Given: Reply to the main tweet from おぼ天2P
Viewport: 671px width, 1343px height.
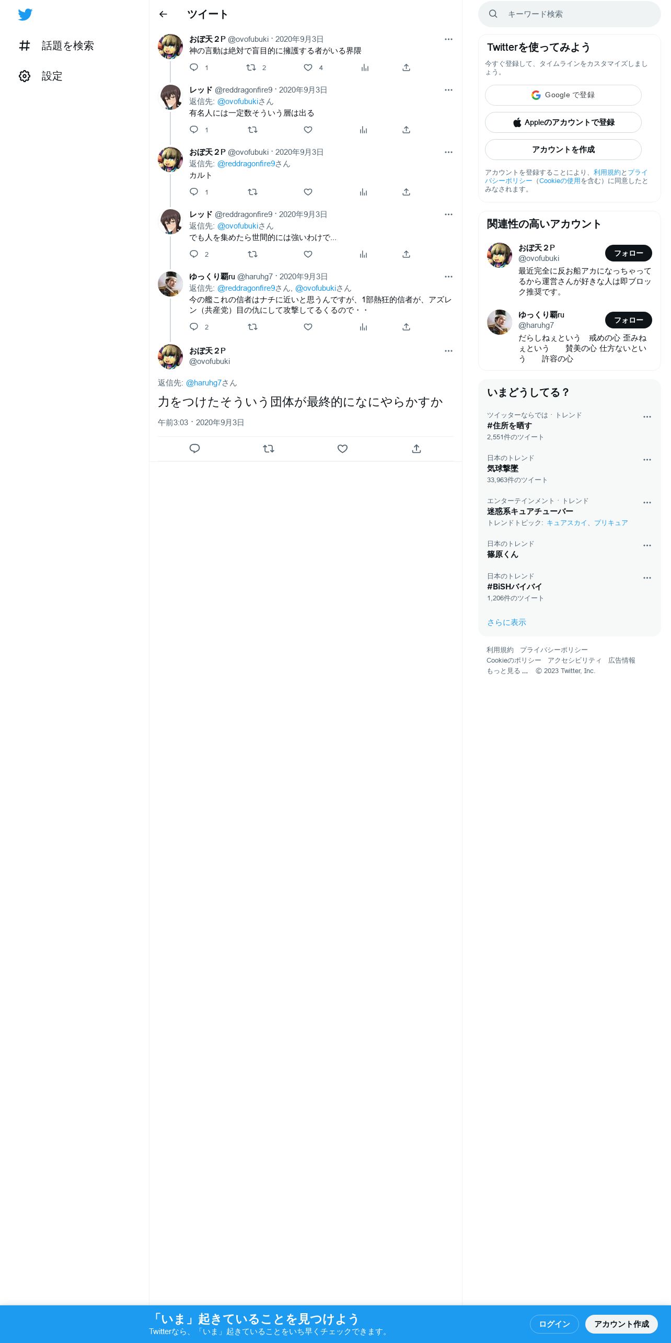Looking at the screenshot, I should pyautogui.click(x=194, y=449).
